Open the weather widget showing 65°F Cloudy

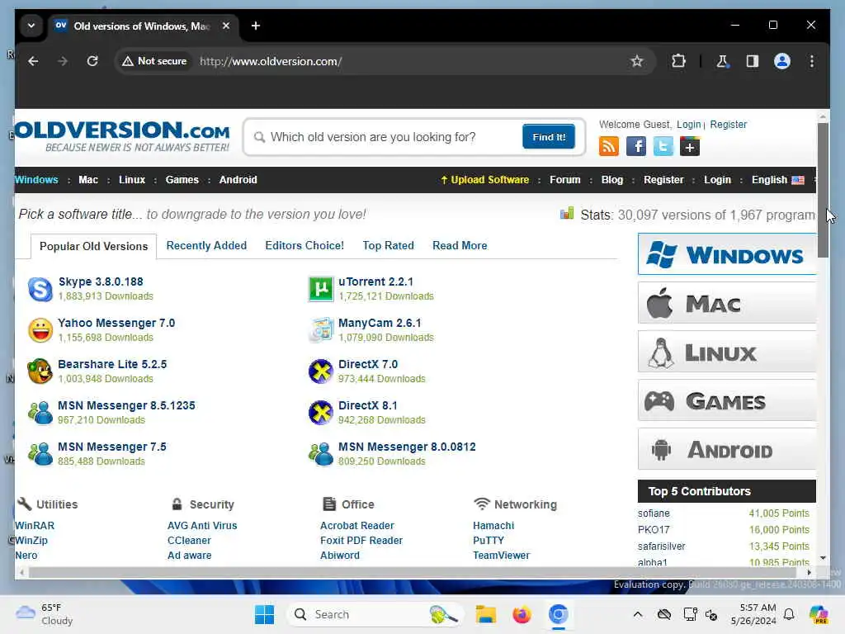point(45,614)
